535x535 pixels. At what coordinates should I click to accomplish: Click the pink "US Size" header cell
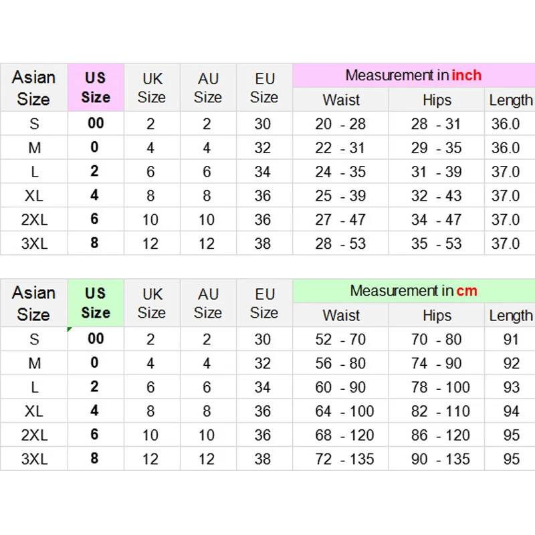coord(96,88)
